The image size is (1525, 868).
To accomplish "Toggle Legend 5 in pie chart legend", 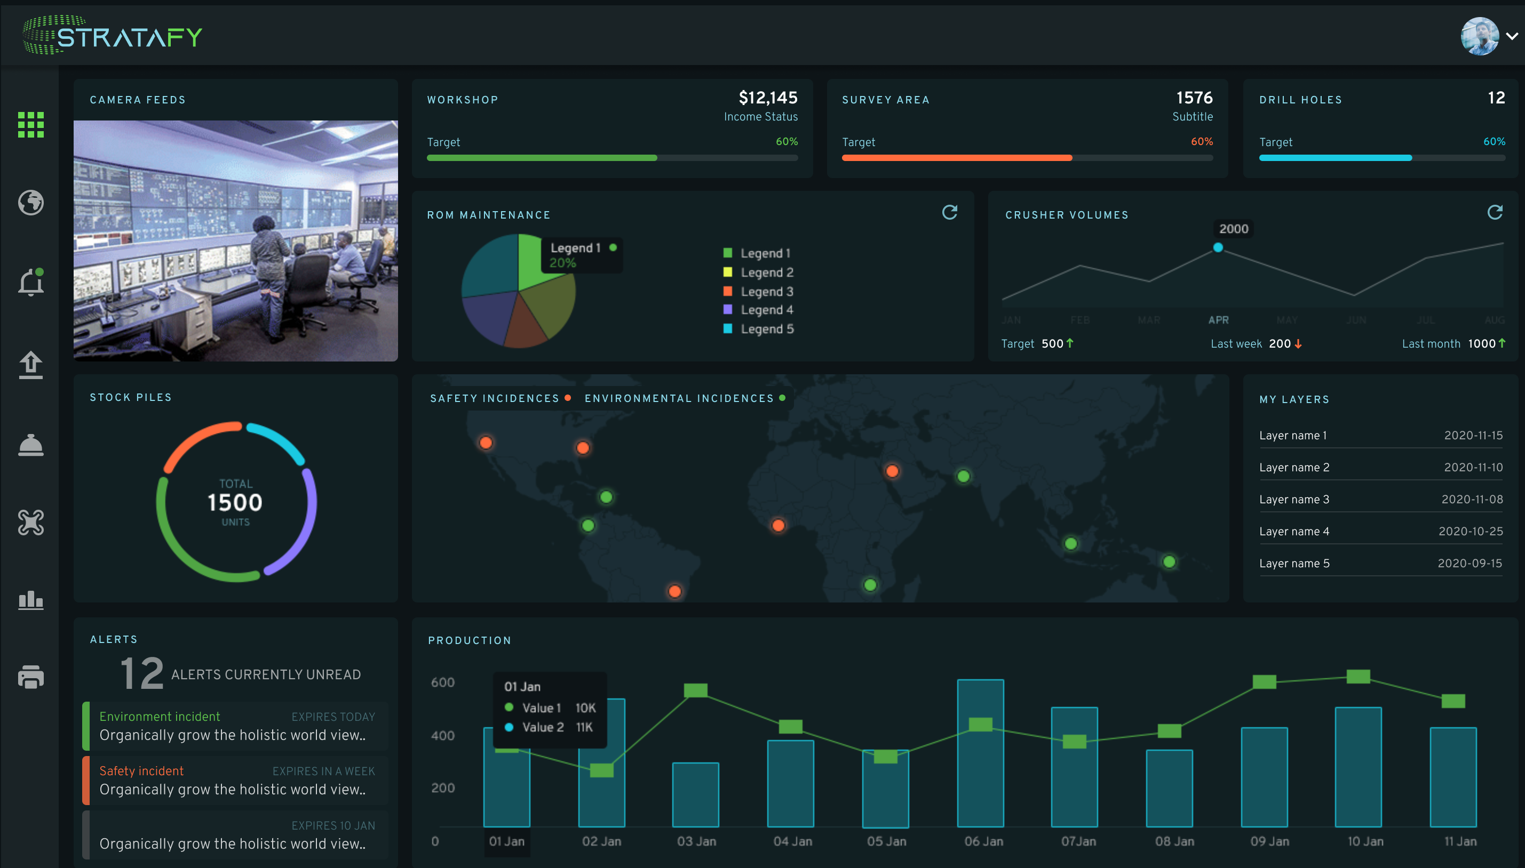I will (x=758, y=329).
